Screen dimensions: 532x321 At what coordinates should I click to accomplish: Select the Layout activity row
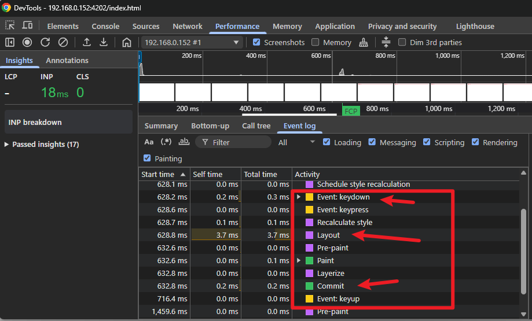[329, 235]
